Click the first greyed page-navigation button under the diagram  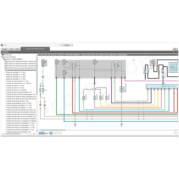[x=55, y=133]
